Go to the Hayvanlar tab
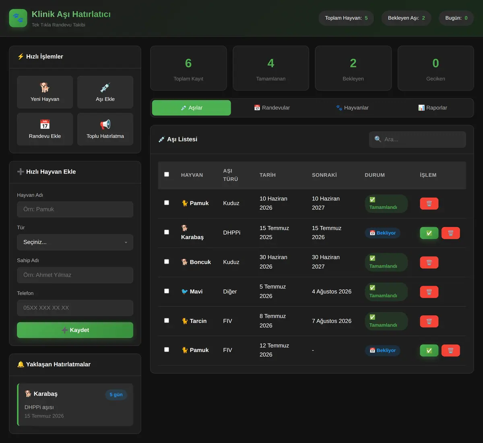The height and width of the screenshot is (443, 483). click(352, 108)
